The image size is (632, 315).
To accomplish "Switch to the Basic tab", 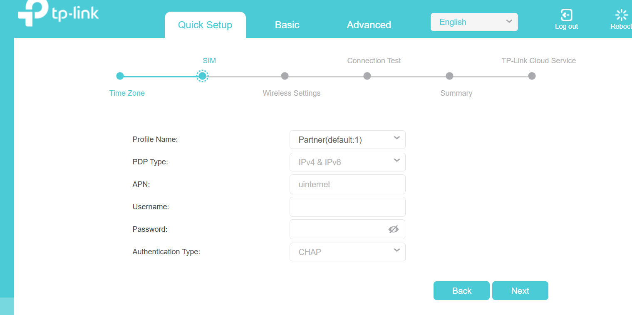I will pos(287,25).
